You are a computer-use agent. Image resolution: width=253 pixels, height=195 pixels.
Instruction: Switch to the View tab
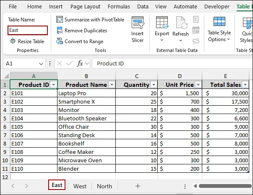[161, 7]
